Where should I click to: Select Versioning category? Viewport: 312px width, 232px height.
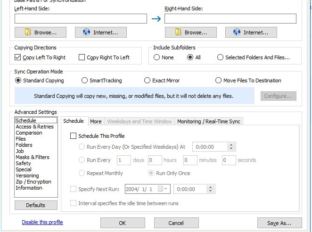pos(27,176)
